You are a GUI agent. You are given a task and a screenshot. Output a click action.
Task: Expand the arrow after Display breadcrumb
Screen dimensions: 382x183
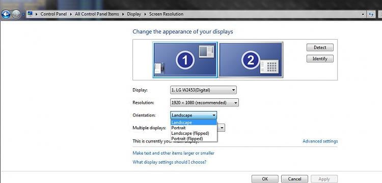145,14
